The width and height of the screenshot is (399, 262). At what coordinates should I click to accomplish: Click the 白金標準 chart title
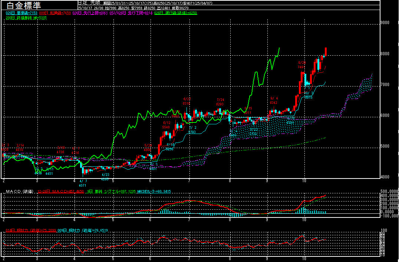(24, 5)
